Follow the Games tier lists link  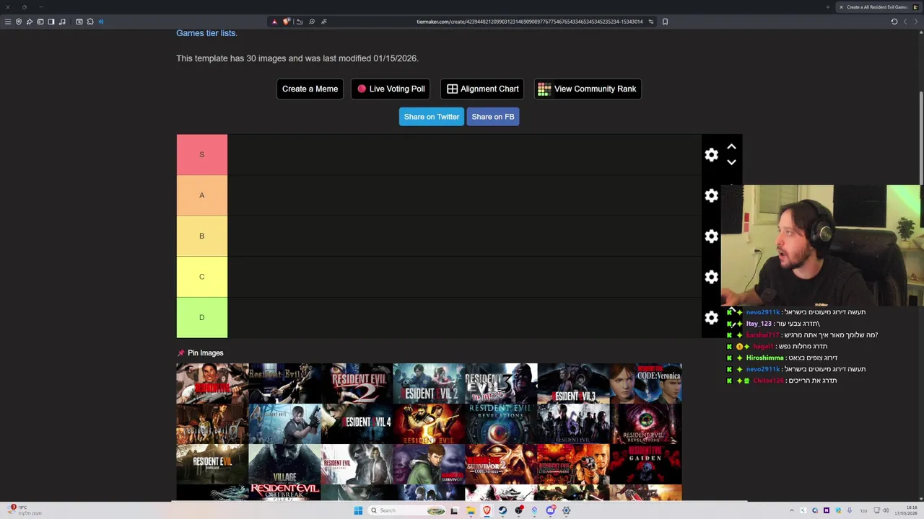pos(206,33)
